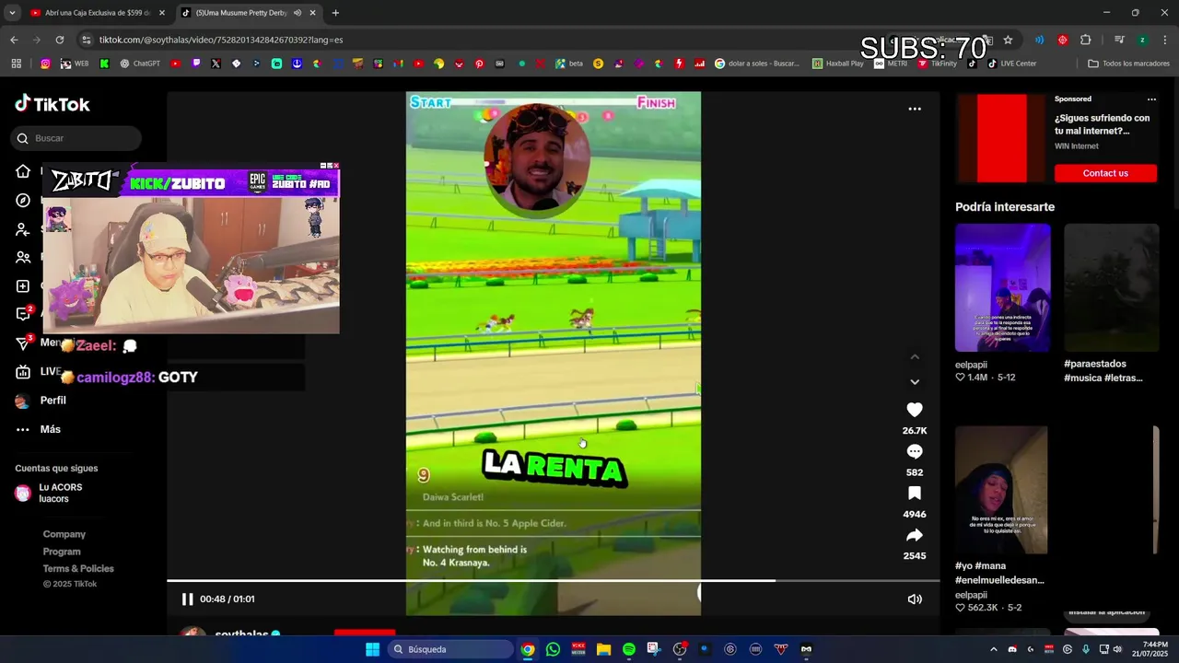
Task: Open WhatsApp from the taskbar
Action: (553, 649)
